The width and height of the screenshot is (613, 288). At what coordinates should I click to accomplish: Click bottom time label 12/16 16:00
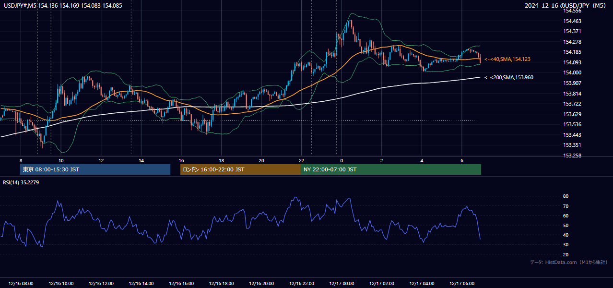point(181,284)
